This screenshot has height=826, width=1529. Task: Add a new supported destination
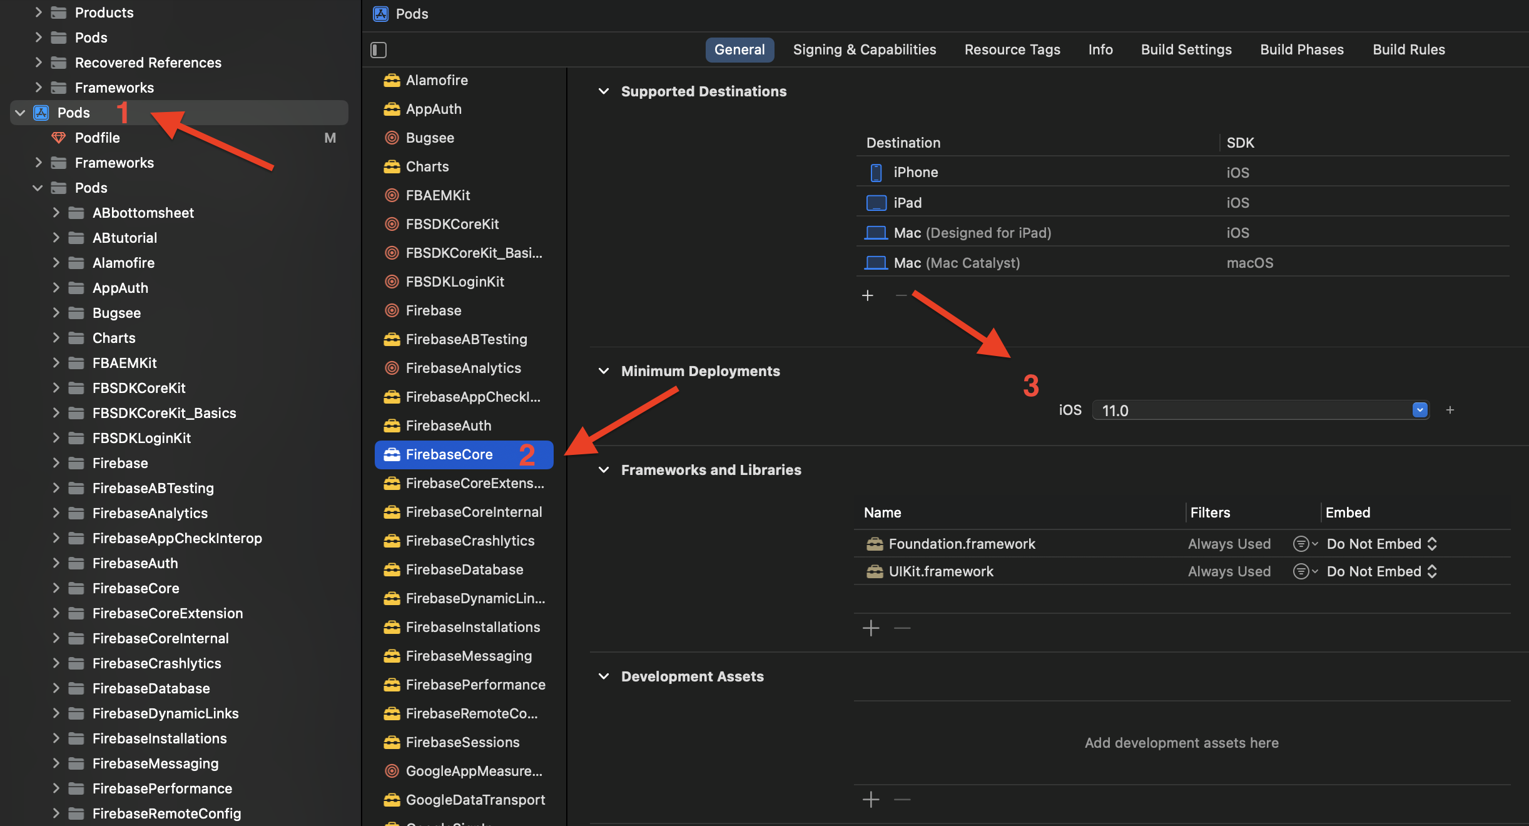[868, 295]
